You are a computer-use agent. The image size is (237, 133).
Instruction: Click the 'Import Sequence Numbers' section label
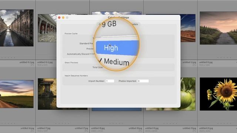click(76, 75)
